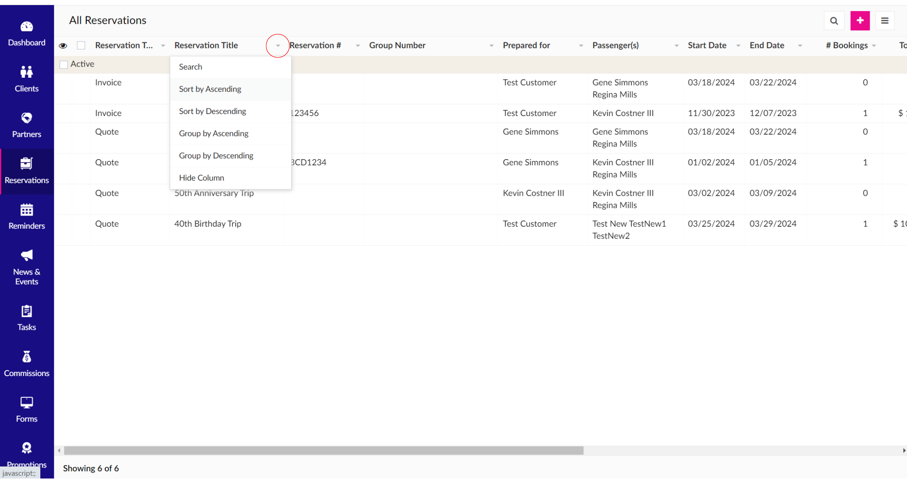Click the magnifier search icon top right

(834, 21)
